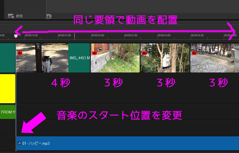
Task: Open the 参照 browse dropdown
Action: (15, 16)
